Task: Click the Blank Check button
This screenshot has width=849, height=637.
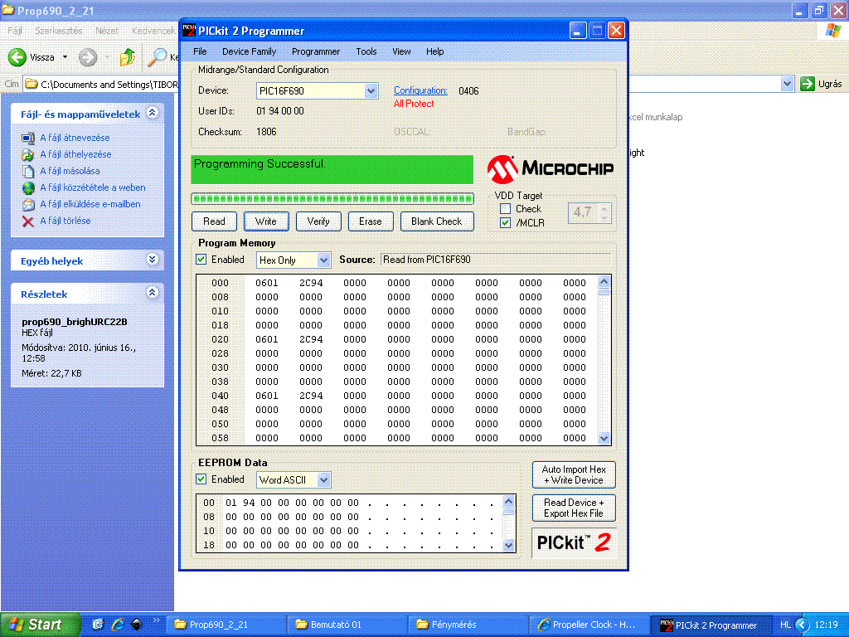Action: pyautogui.click(x=436, y=221)
